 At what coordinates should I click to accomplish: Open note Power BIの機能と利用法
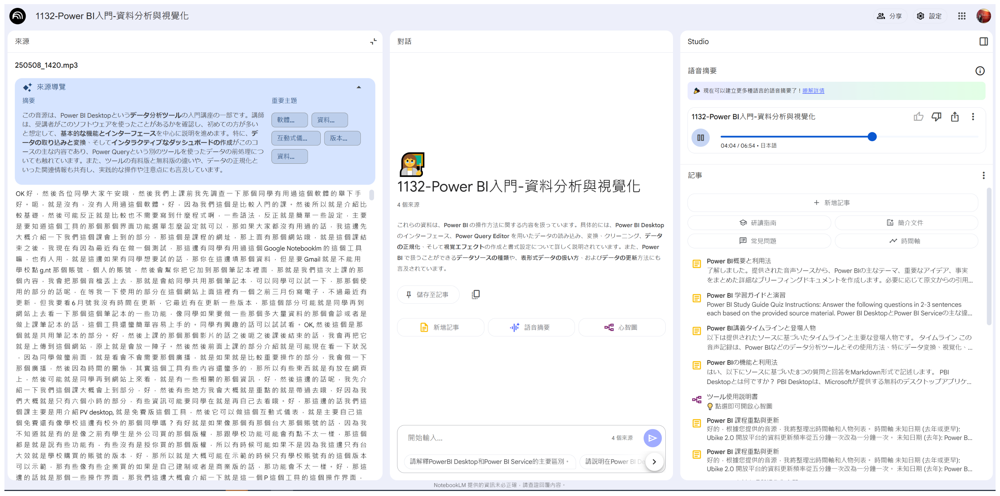coord(832,372)
